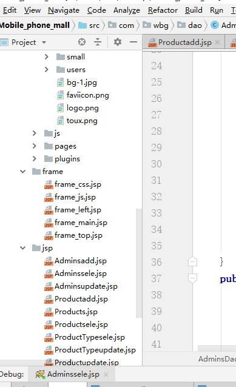Expand the pages folder
Screen dimensions: 236x387
click(35, 146)
